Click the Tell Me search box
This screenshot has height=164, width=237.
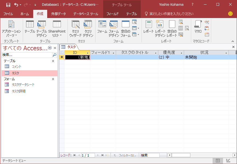click(169, 14)
